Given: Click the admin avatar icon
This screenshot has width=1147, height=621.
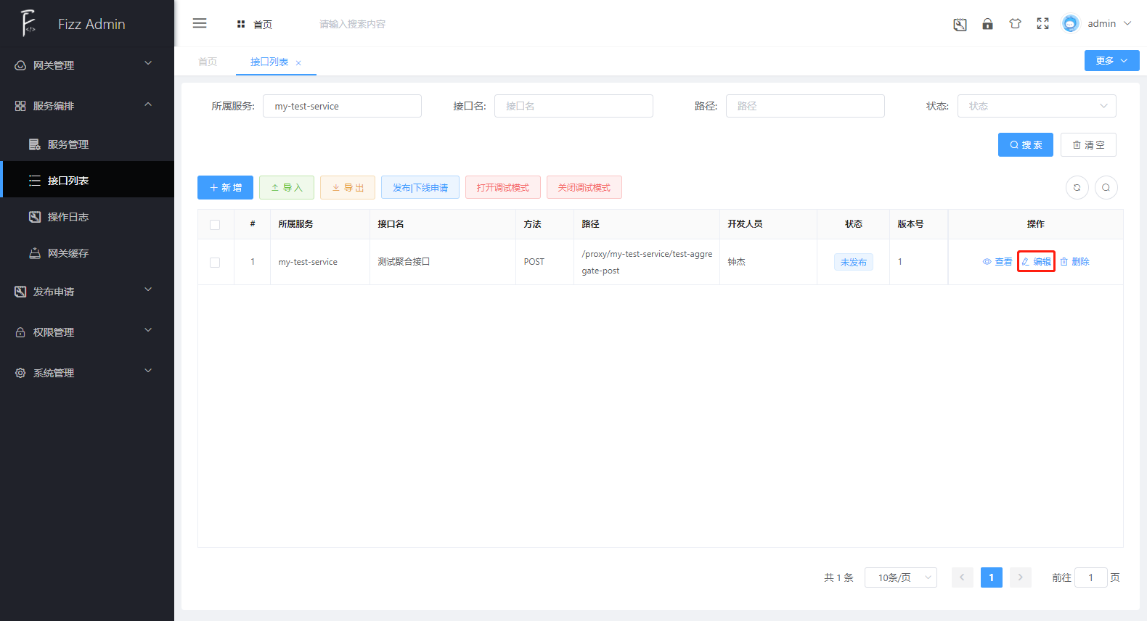Looking at the screenshot, I should [1070, 24].
